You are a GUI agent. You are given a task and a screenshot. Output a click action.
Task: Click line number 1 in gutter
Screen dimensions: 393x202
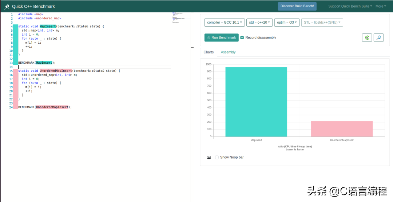(x=12, y=14)
